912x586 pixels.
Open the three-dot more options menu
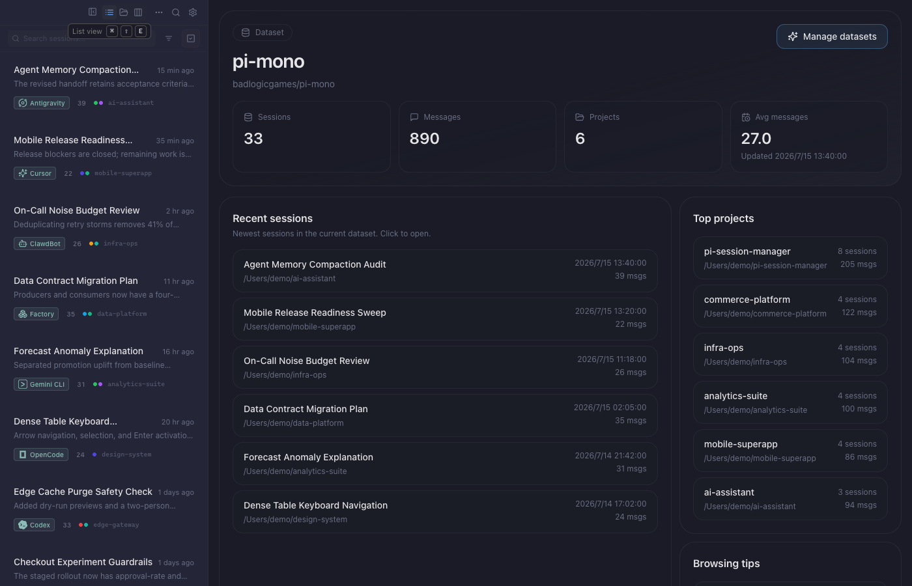tap(159, 12)
